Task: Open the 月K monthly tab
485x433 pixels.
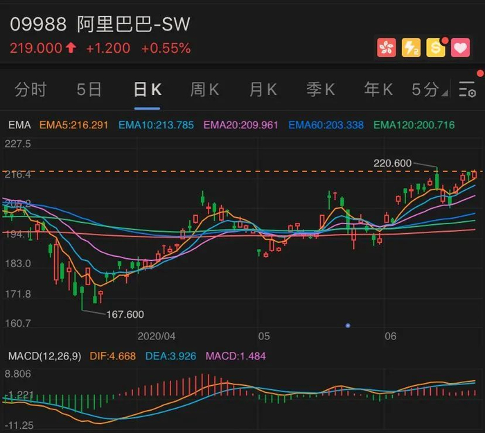Action: click(263, 90)
